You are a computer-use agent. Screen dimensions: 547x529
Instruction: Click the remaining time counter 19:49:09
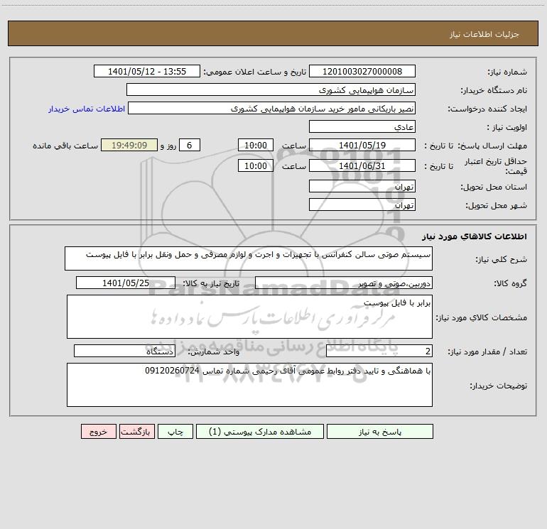[x=129, y=145]
